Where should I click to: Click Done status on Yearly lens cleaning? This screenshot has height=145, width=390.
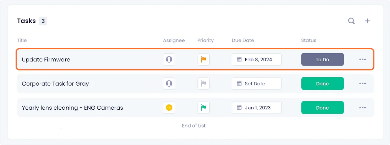pyautogui.click(x=322, y=107)
